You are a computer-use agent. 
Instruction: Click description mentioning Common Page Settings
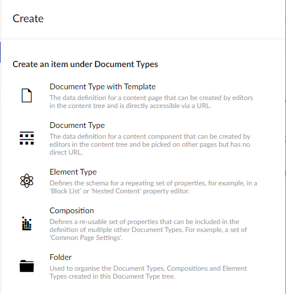[x=148, y=230]
